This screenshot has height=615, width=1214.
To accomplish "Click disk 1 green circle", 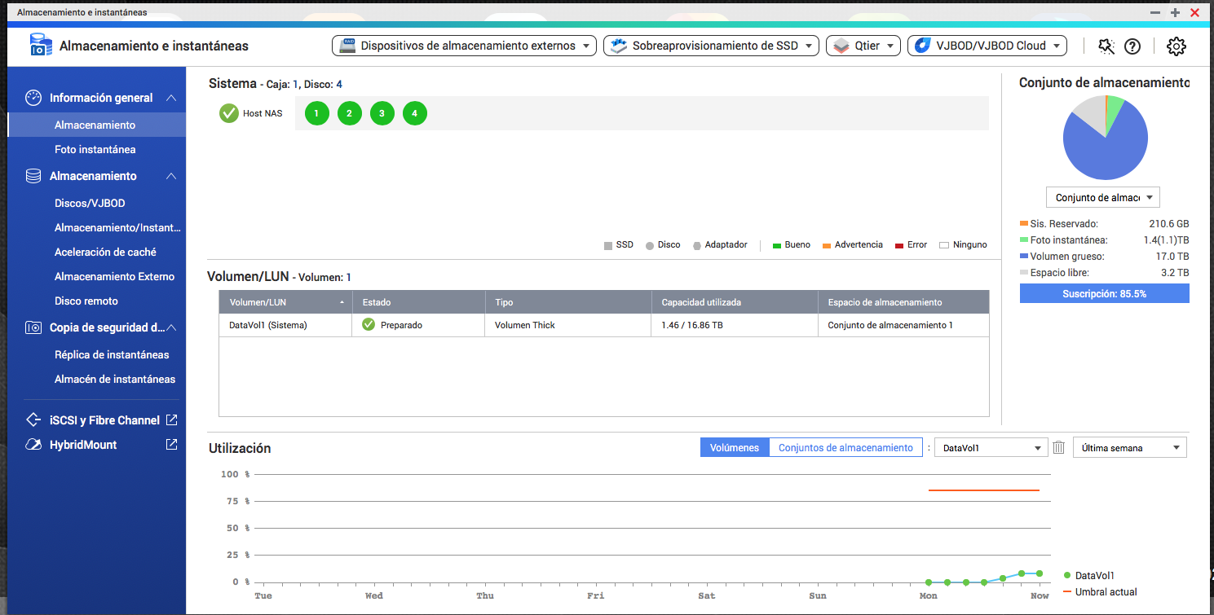I will 317,113.
